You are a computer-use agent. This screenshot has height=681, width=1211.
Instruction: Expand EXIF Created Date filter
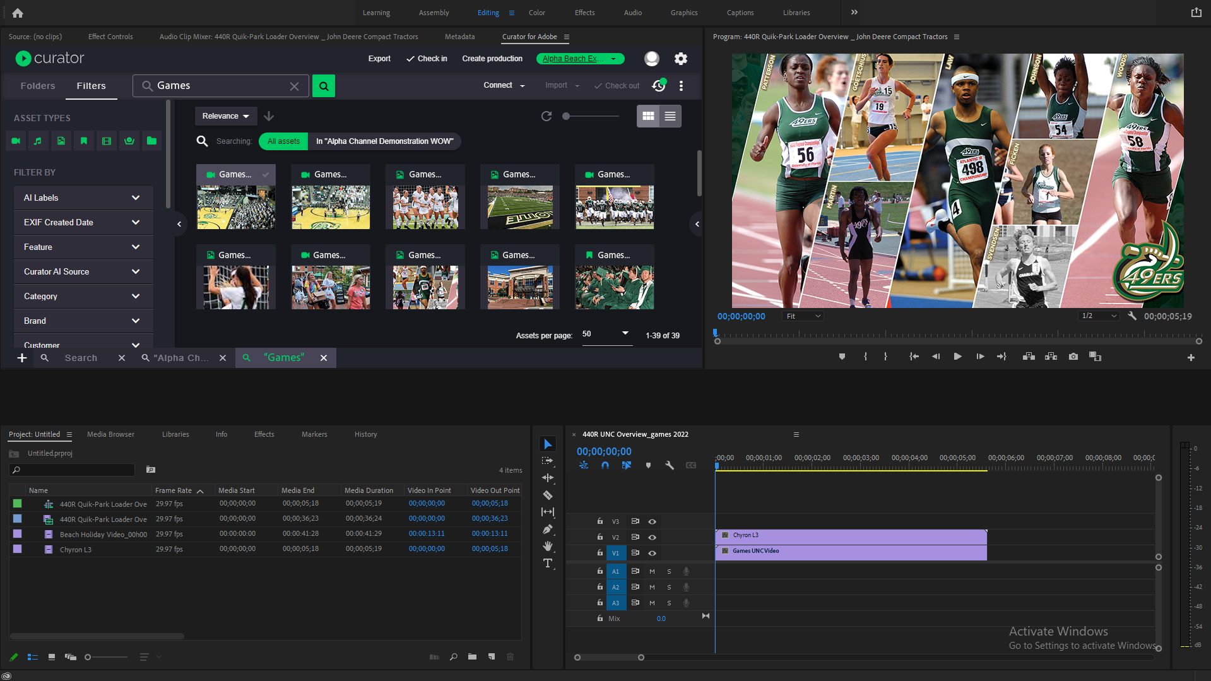click(83, 222)
